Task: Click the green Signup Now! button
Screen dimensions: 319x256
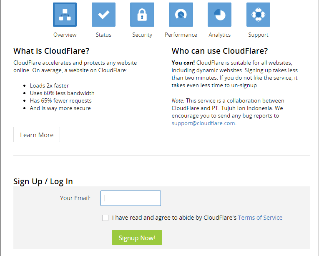Action: point(137,238)
